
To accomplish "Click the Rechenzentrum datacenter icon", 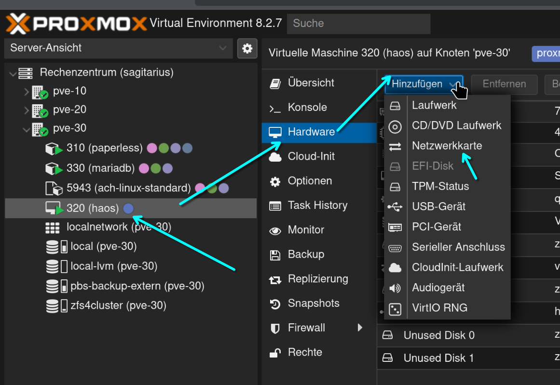I will (26, 73).
